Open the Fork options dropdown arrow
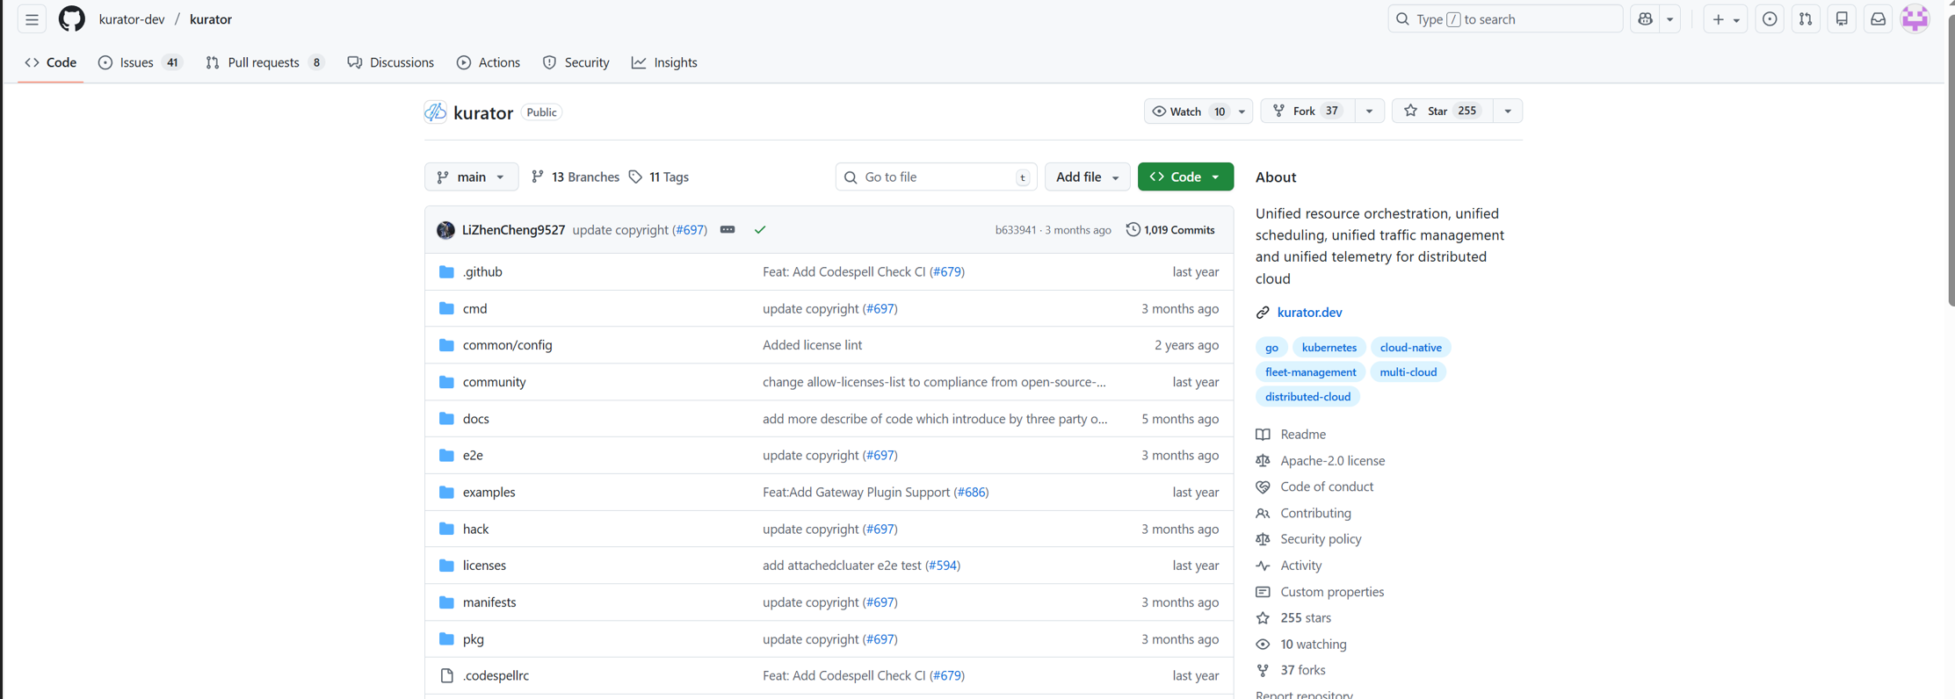The height and width of the screenshot is (699, 1955). 1369,112
